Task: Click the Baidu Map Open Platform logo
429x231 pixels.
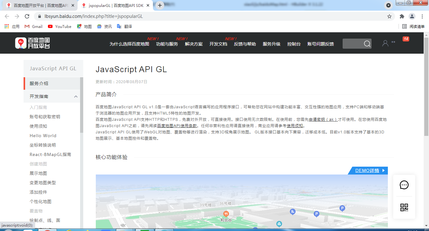Action: pos(32,43)
